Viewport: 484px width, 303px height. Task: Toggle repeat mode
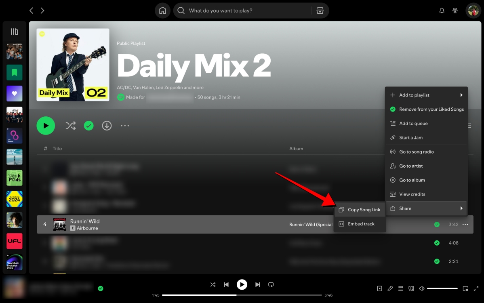(271, 284)
